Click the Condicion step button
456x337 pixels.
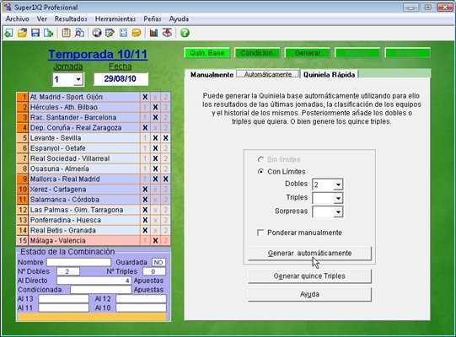tap(257, 53)
